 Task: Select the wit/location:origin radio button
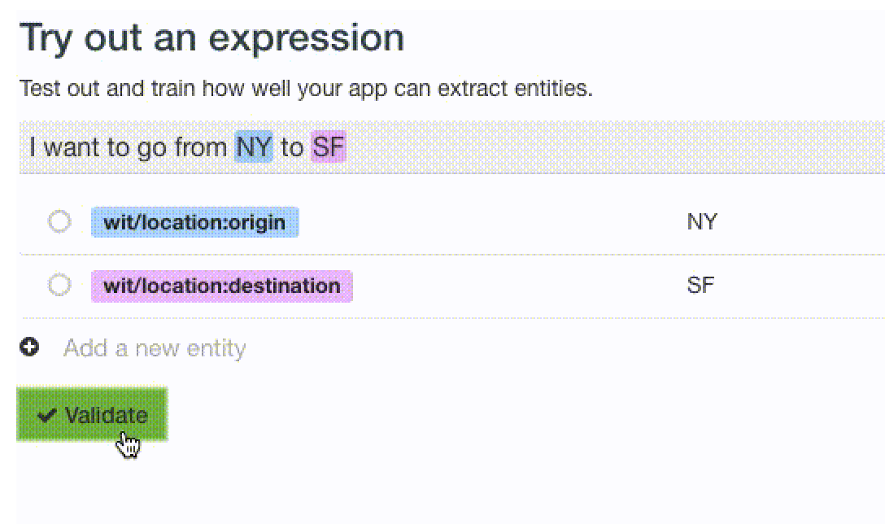click(59, 221)
